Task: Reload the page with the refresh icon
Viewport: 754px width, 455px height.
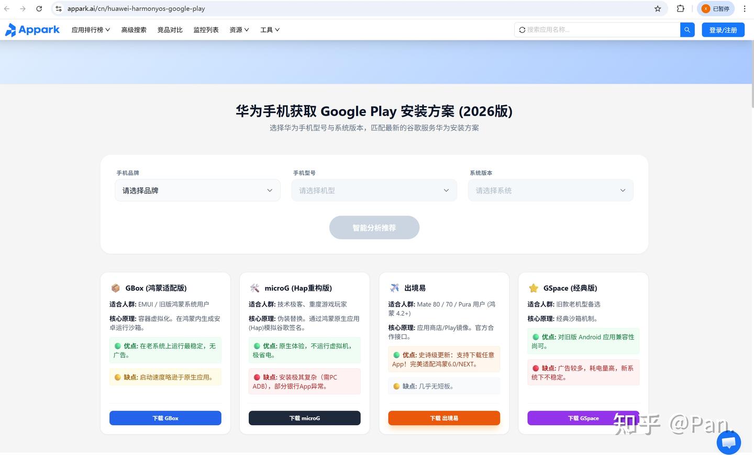Action: pyautogui.click(x=39, y=9)
